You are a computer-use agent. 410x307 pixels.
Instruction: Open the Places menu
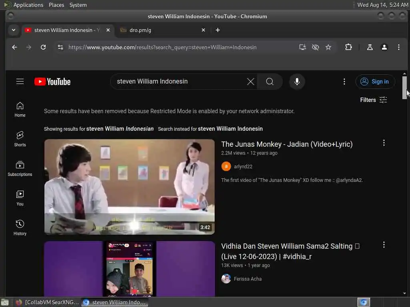tap(56, 5)
